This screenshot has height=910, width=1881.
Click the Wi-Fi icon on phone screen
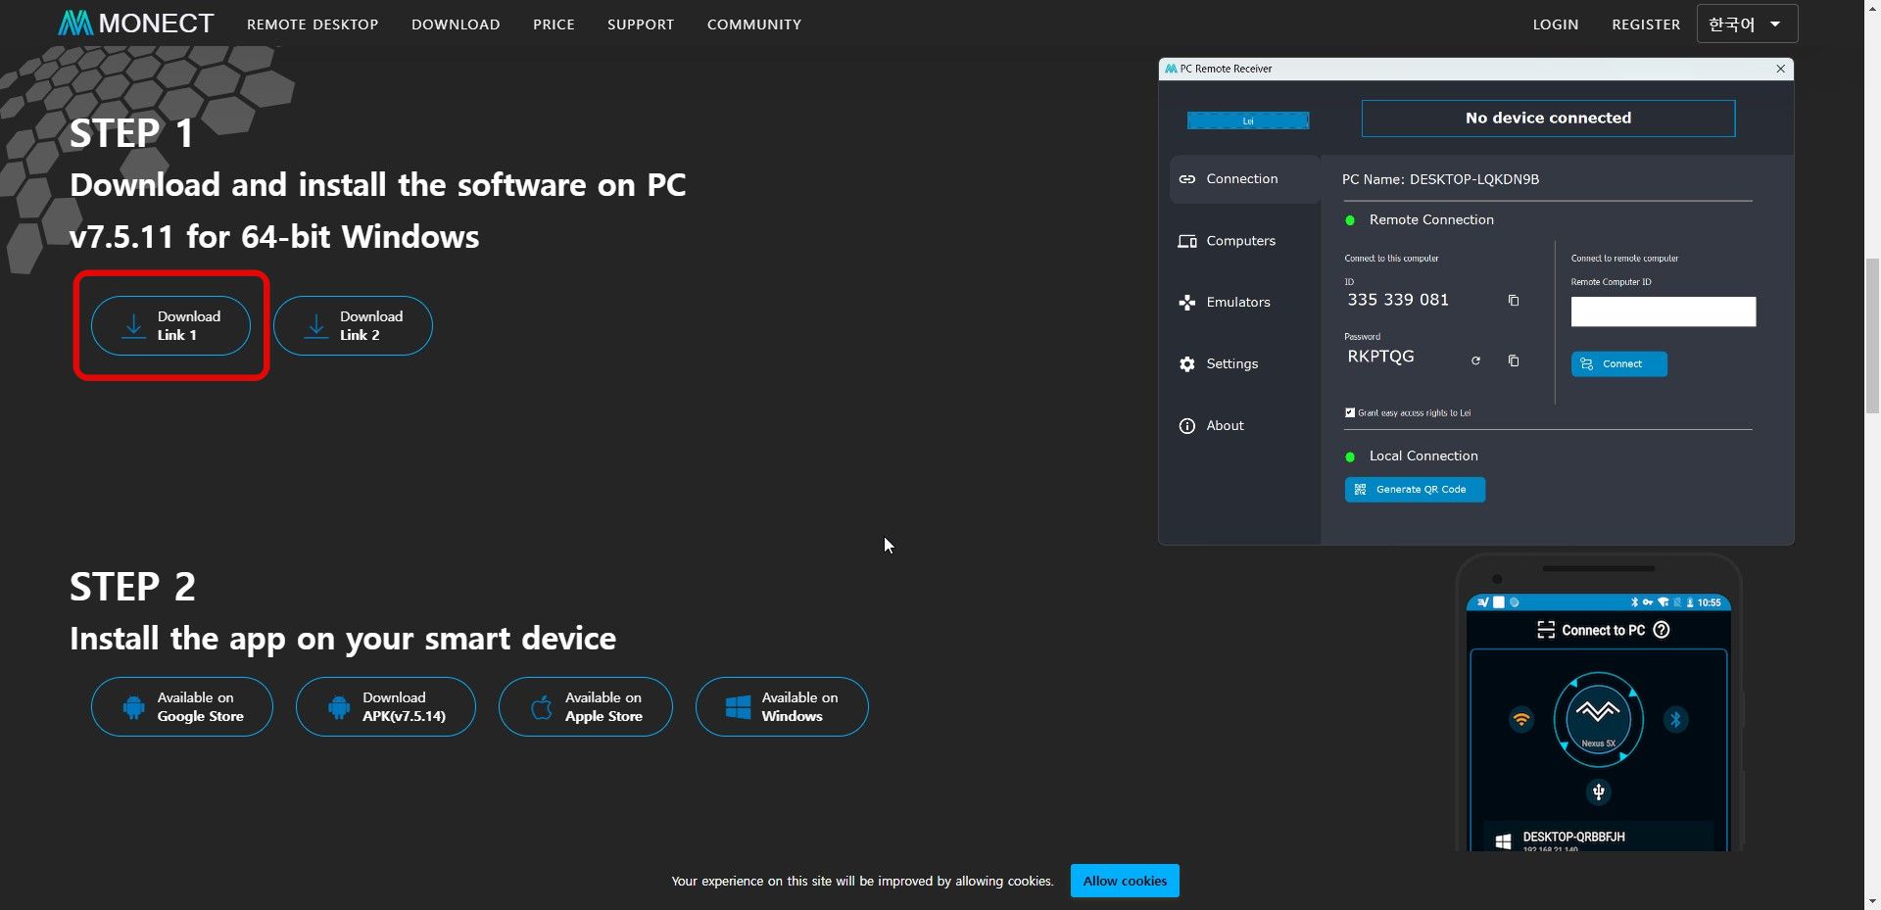pyautogui.click(x=1521, y=720)
